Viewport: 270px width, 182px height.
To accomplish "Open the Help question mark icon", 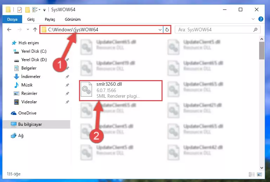I will coord(261,19).
